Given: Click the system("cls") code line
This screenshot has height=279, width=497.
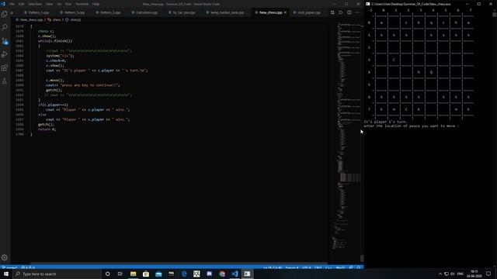Looking at the screenshot, I should click(60, 56).
